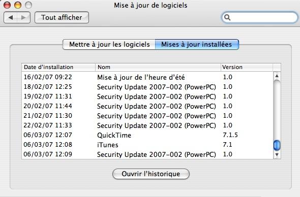The height and width of the screenshot is (197, 300).
Task: Select the QuickTime 7.1.5 row
Action: [x=147, y=135]
